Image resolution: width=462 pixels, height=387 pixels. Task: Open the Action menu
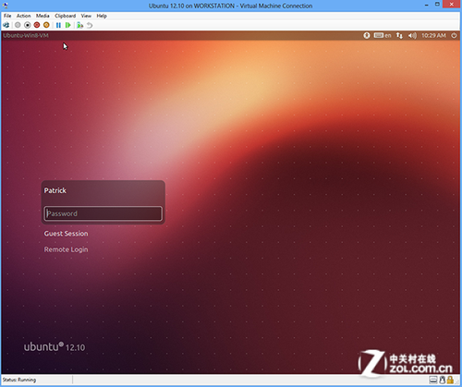(23, 16)
